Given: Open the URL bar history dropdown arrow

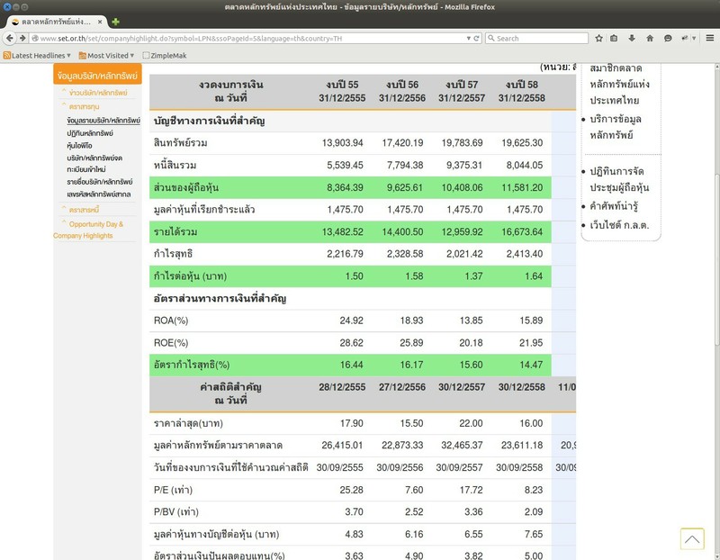Looking at the screenshot, I should (x=468, y=39).
